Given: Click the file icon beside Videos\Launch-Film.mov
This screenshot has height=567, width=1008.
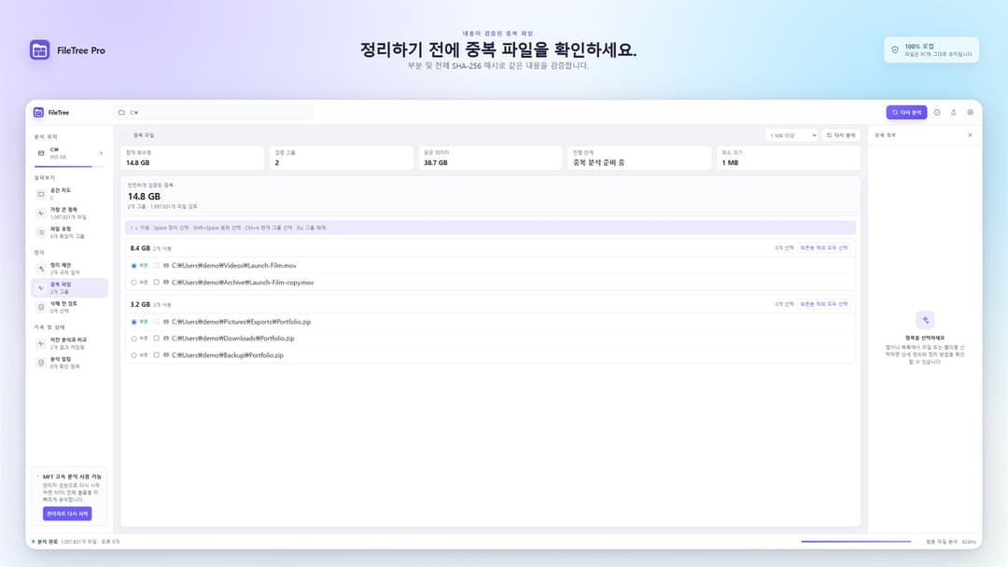Looking at the screenshot, I should point(166,265).
